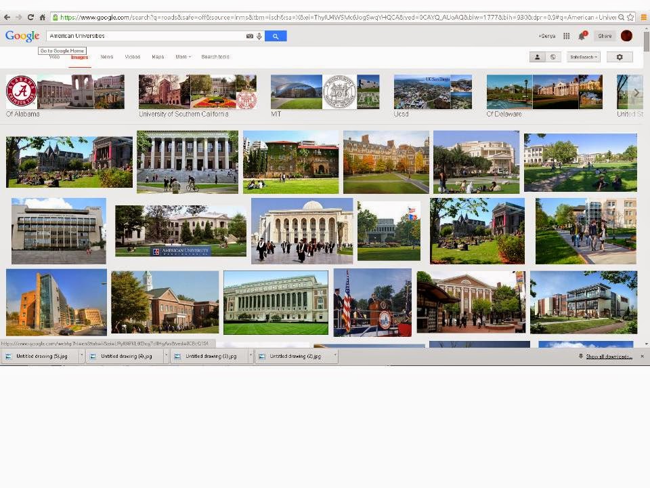Screen dimensions: 650x488
Task: Open the profile avatar account menu
Action: 626,36
